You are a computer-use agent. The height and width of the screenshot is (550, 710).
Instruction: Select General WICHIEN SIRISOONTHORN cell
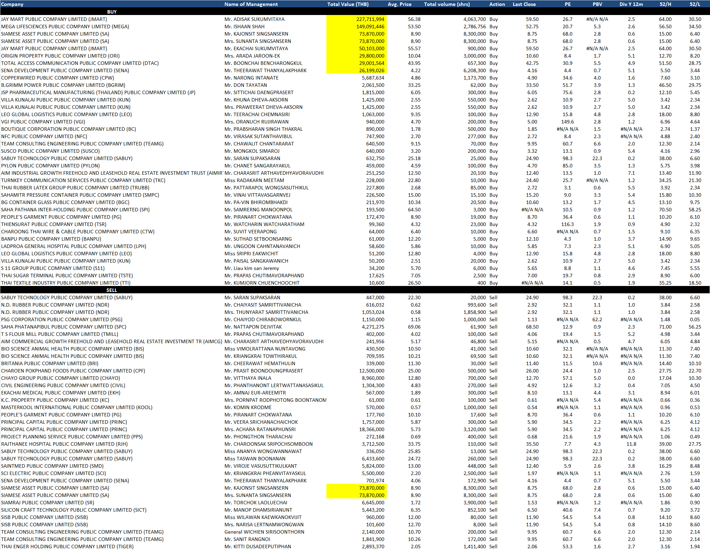pos(264,532)
